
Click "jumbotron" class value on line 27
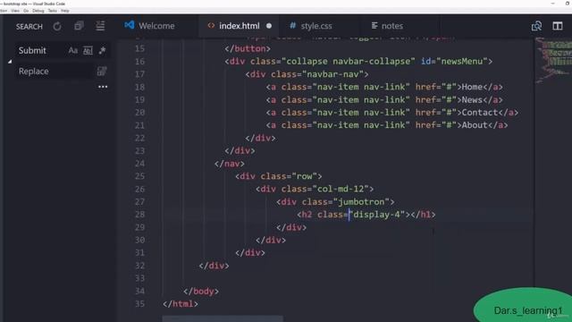click(x=361, y=202)
